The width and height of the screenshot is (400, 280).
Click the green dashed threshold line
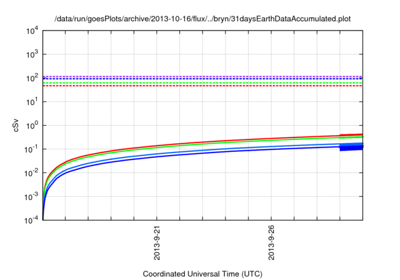tap(202, 83)
